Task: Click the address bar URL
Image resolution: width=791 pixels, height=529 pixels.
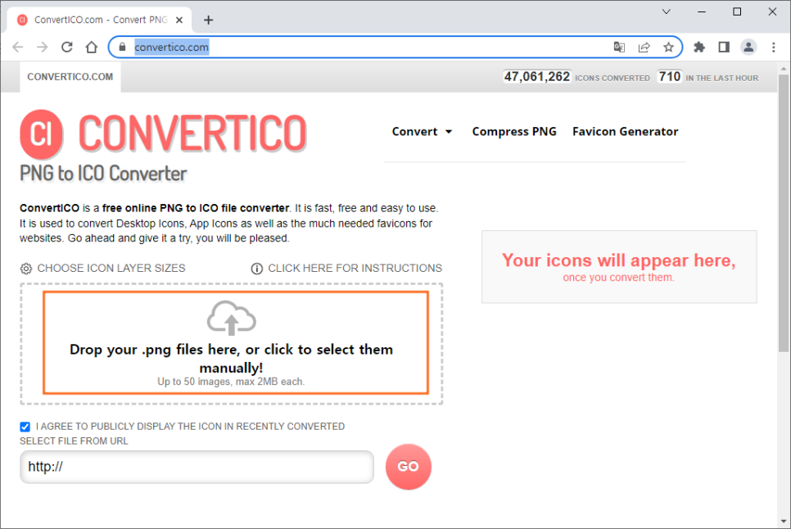Action: tap(171, 47)
